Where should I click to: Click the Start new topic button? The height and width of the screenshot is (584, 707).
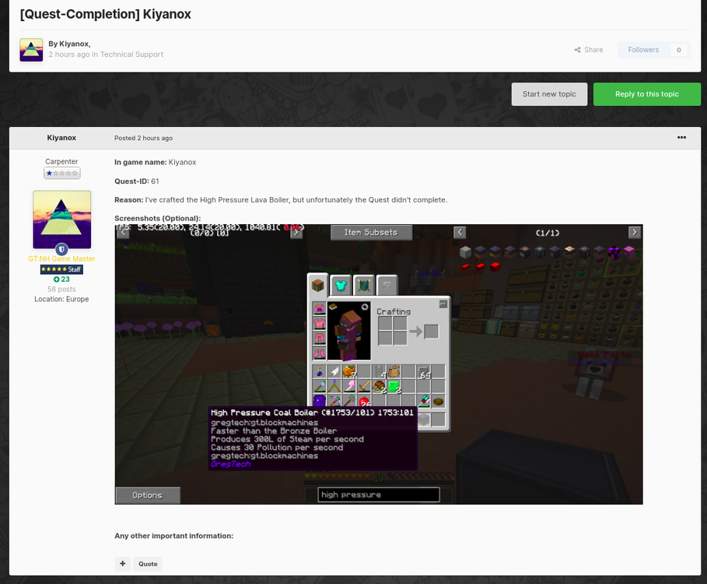point(549,94)
